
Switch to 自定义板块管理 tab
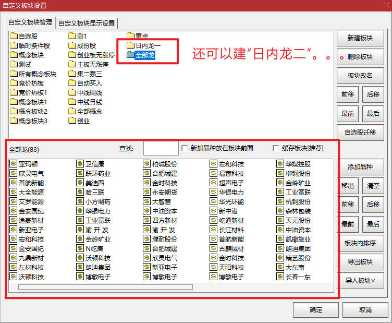(30, 22)
